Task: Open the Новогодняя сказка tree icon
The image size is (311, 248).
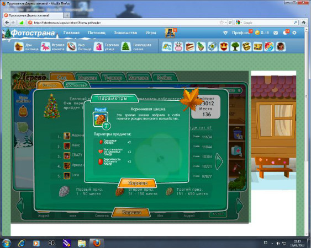Action: [x=126, y=47]
